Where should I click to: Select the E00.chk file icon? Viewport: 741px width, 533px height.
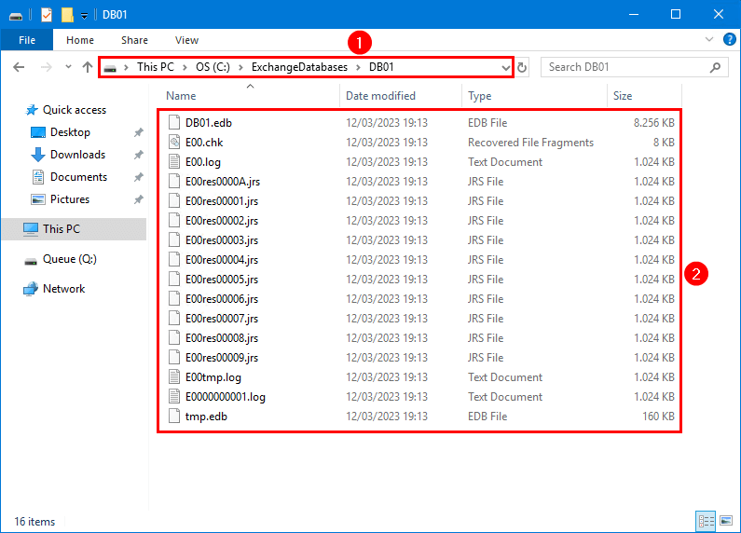coord(174,143)
